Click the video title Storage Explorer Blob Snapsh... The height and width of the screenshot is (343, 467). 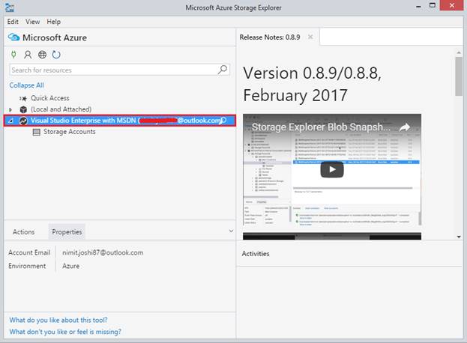(321, 127)
